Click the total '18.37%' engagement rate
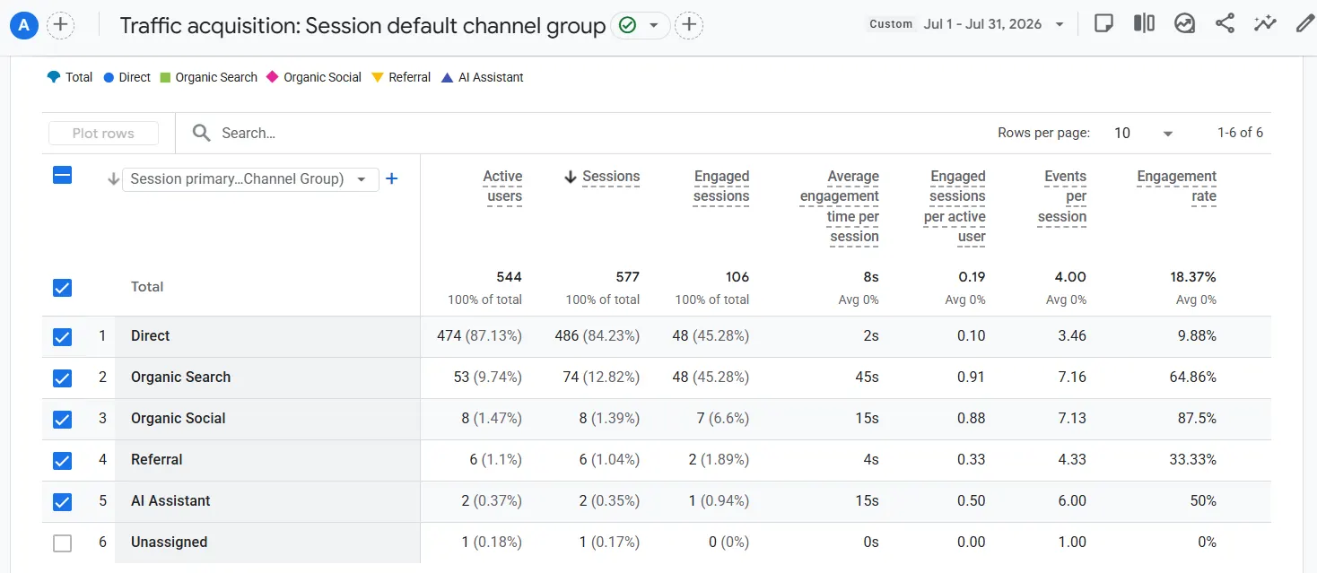This screenshot has width=1317, height=573. pyautogui.click(x=1193, y=277)
